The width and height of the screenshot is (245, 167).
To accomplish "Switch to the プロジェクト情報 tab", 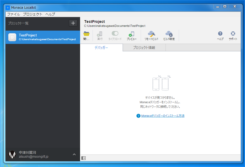I will 144,48.
